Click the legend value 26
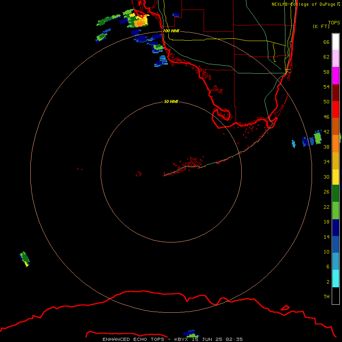Viewport: 342px width, 342px height. click(x=326, y=192)
